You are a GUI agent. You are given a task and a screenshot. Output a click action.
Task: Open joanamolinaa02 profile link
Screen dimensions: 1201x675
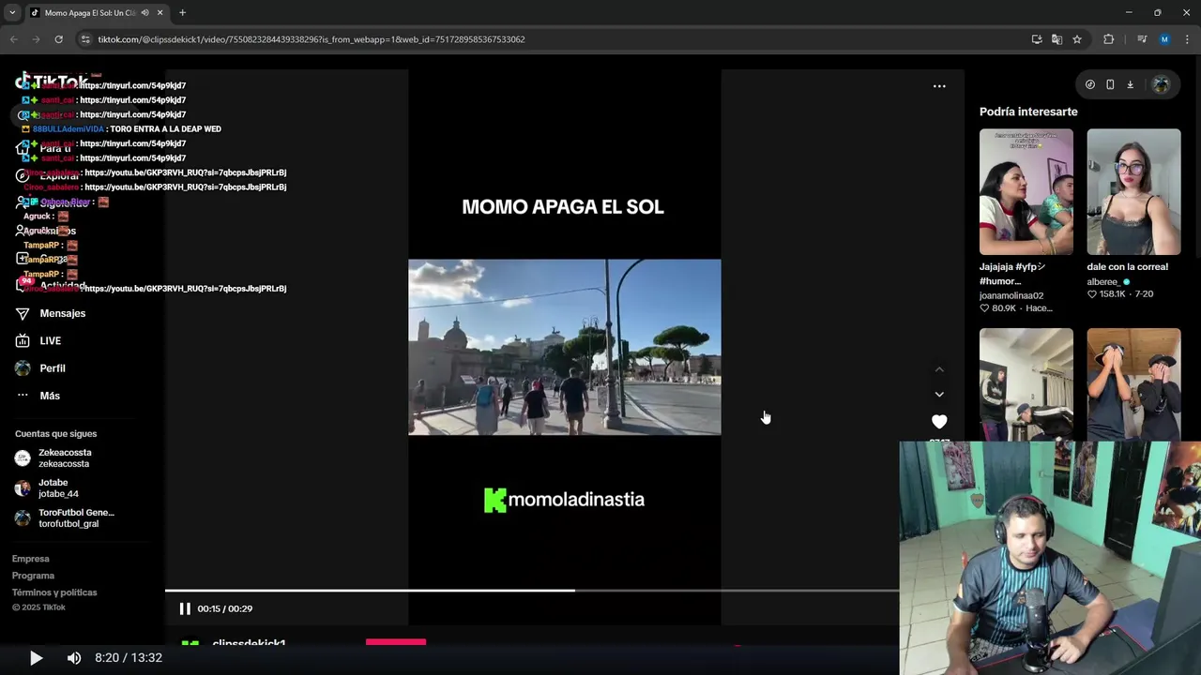pos(1011,295)
